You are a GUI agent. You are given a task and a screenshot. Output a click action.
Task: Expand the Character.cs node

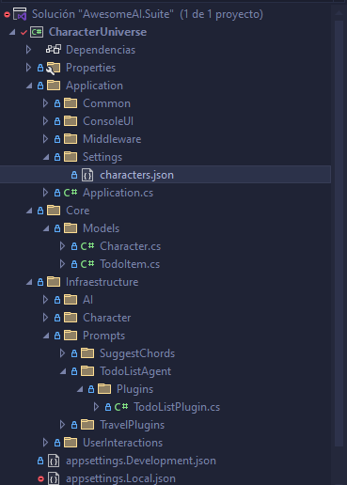coord(62,246)
